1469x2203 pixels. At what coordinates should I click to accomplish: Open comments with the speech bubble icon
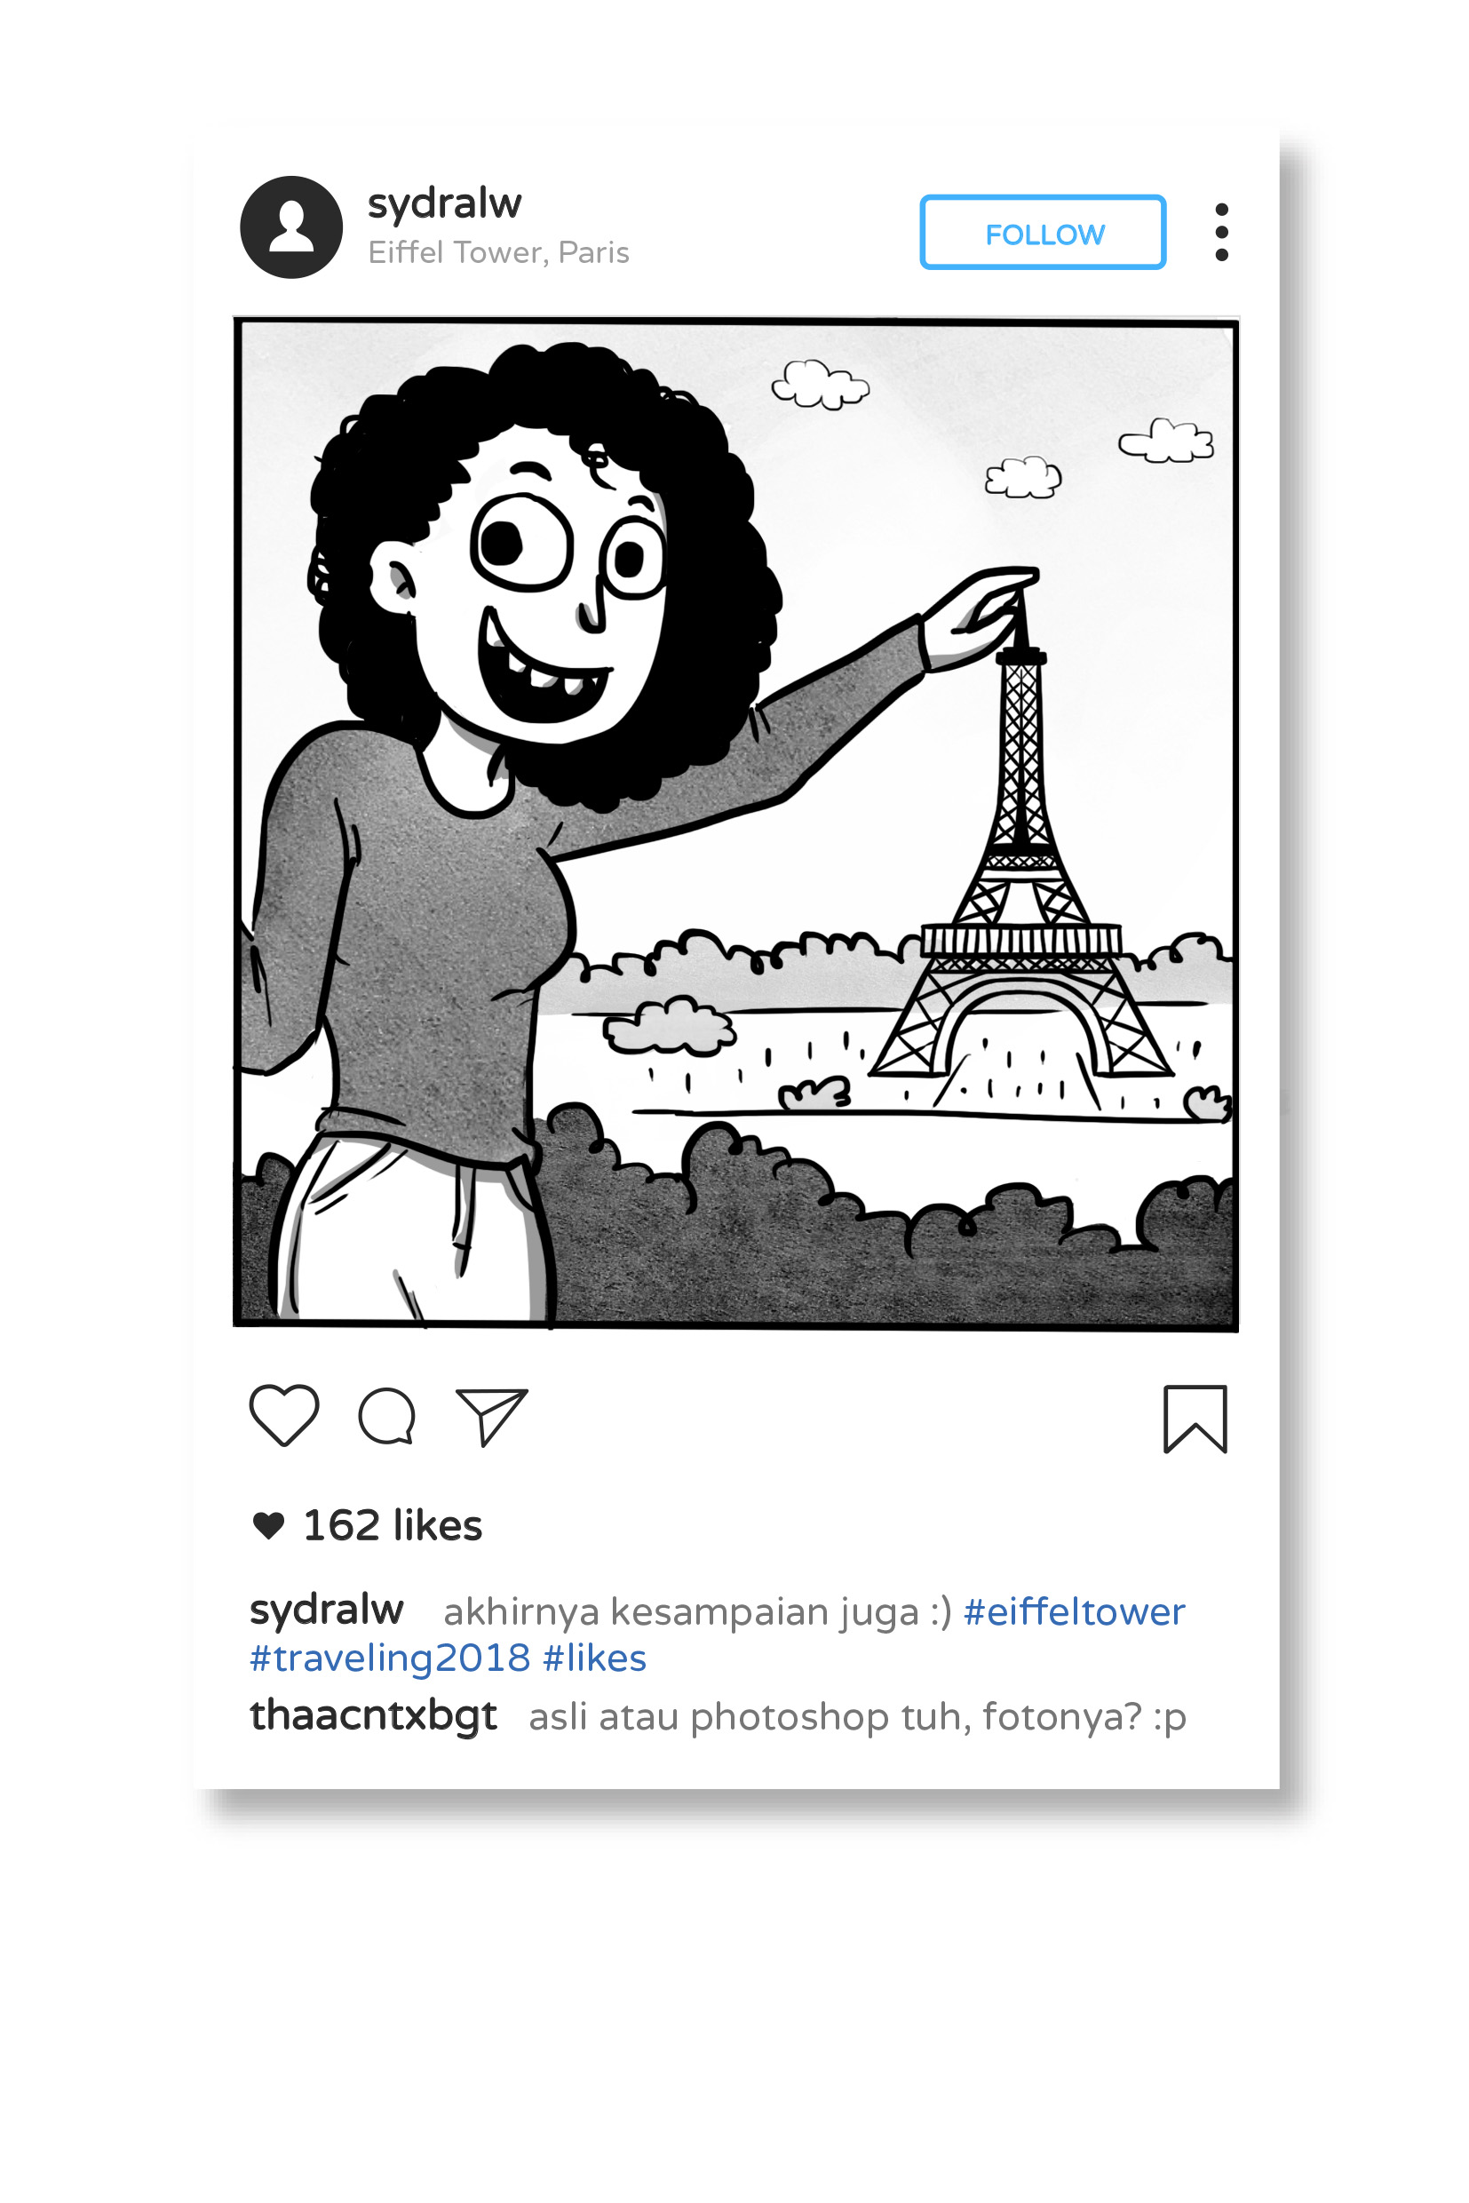[387, 1416]
